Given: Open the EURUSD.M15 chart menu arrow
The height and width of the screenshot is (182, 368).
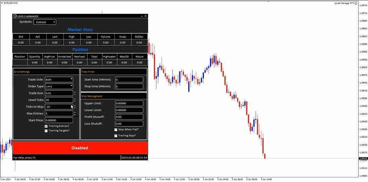Looking at the screenshot, I should click(x=2, y=3).
